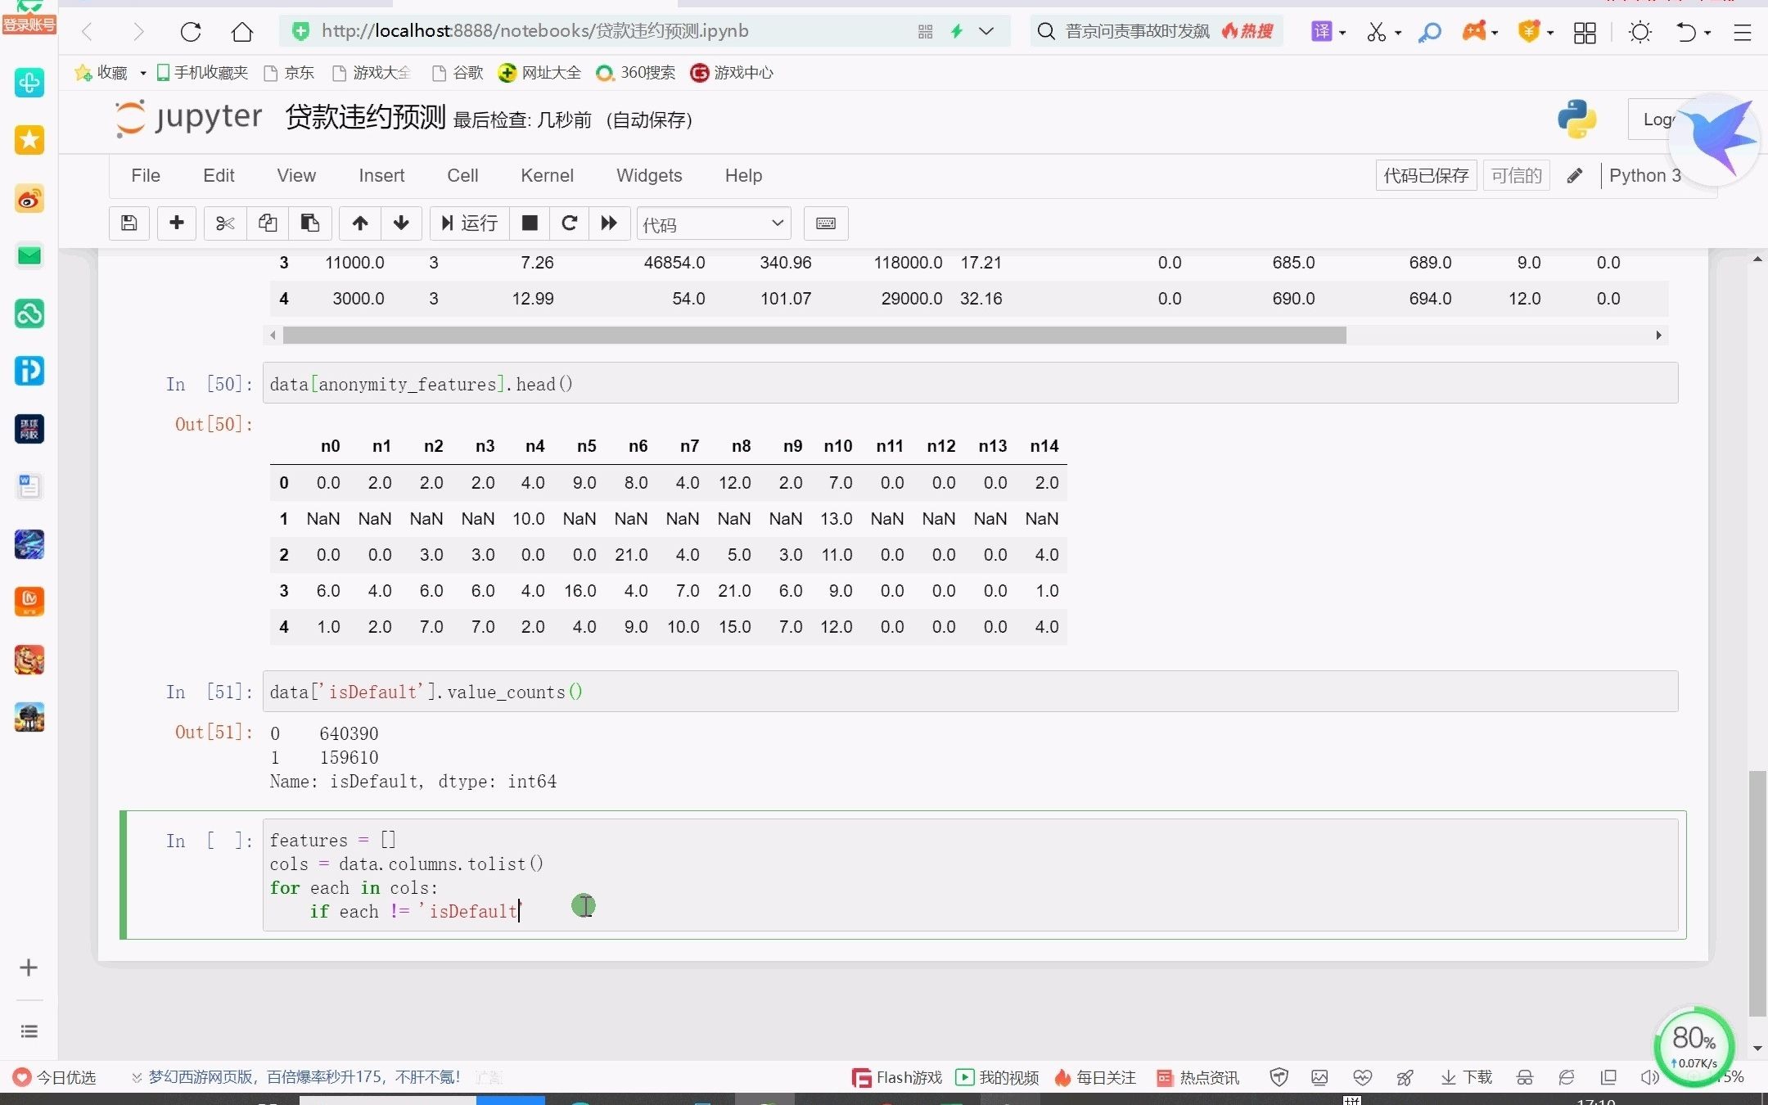Cut the selected cell using the scissors icon
Screen dimensions: 1768x1105
coord(225,223)
